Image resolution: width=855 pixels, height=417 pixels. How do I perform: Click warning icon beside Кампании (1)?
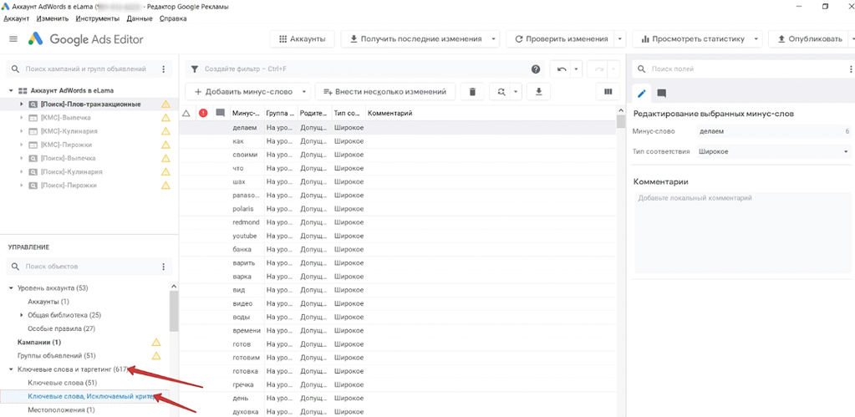(156, 343)
